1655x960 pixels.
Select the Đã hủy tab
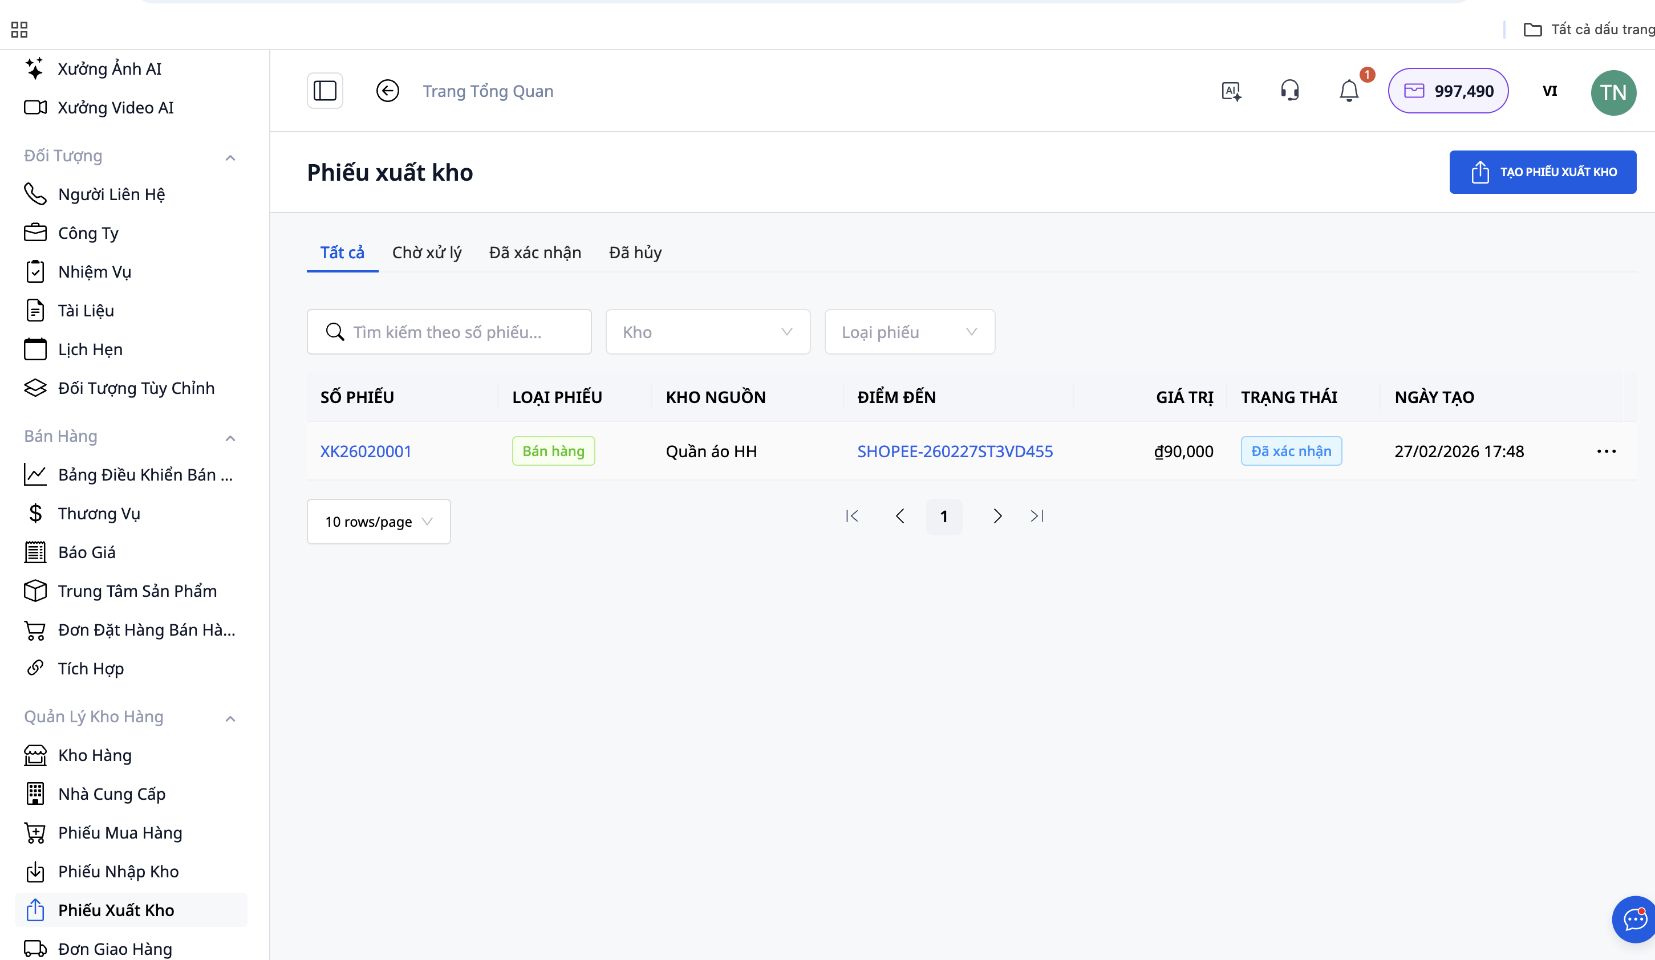(635, 253)
